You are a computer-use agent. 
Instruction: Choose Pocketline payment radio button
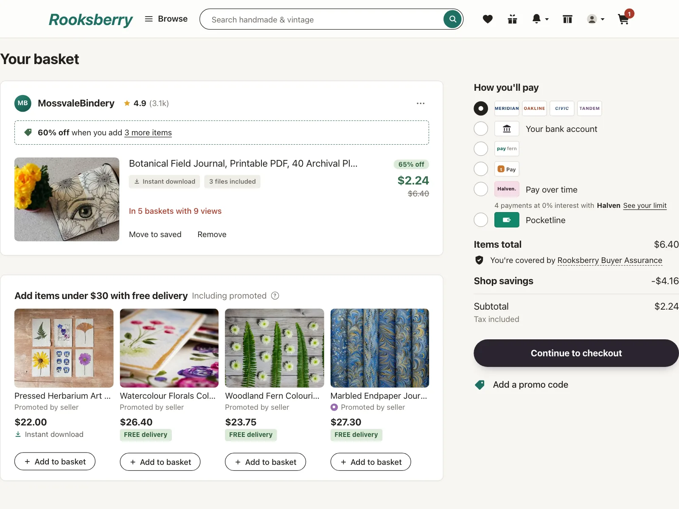(481, 220)
